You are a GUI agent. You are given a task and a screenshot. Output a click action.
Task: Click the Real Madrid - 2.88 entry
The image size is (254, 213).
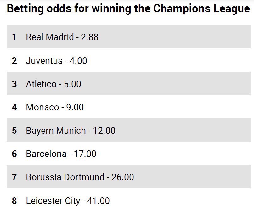coord(128,37)
